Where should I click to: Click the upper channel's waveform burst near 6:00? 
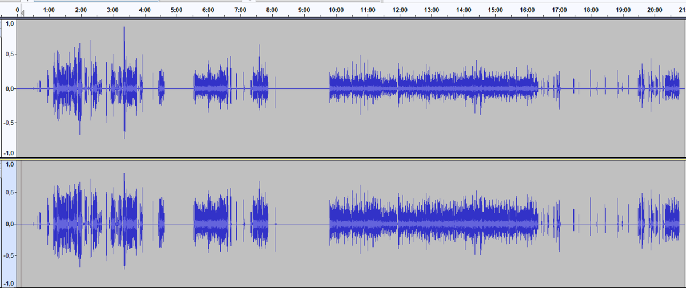211,86
